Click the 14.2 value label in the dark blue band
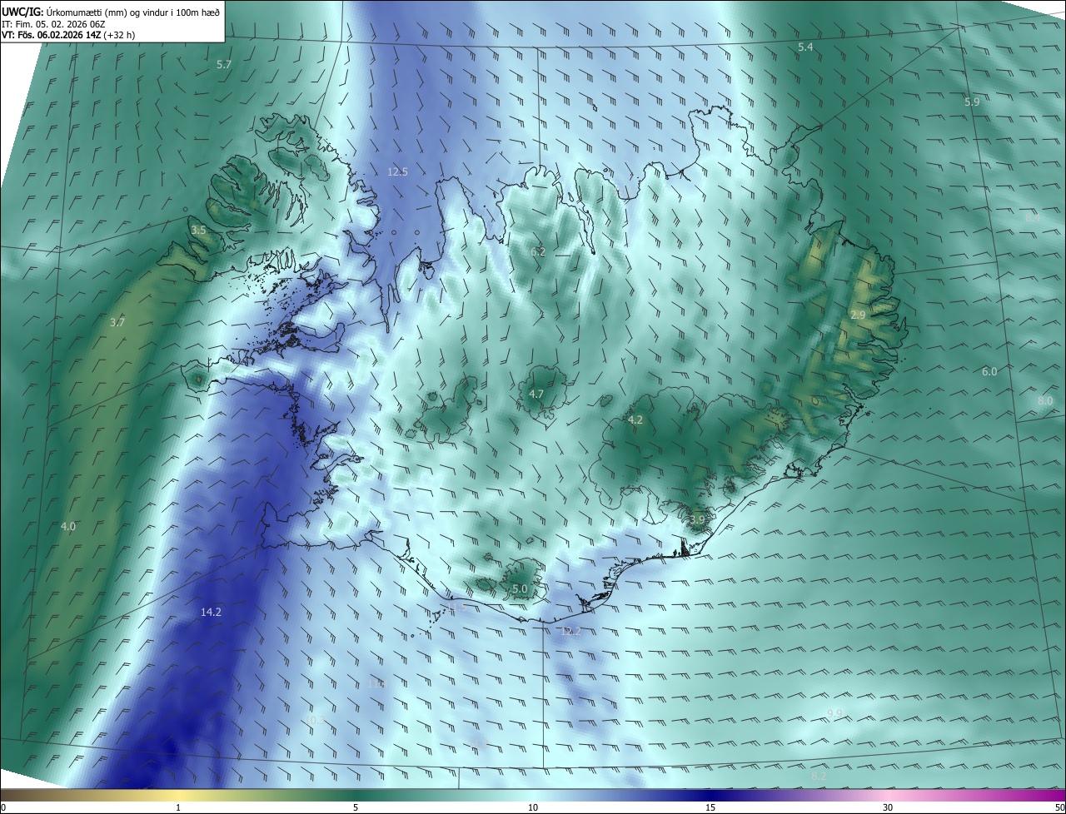 tap(212, 612)
